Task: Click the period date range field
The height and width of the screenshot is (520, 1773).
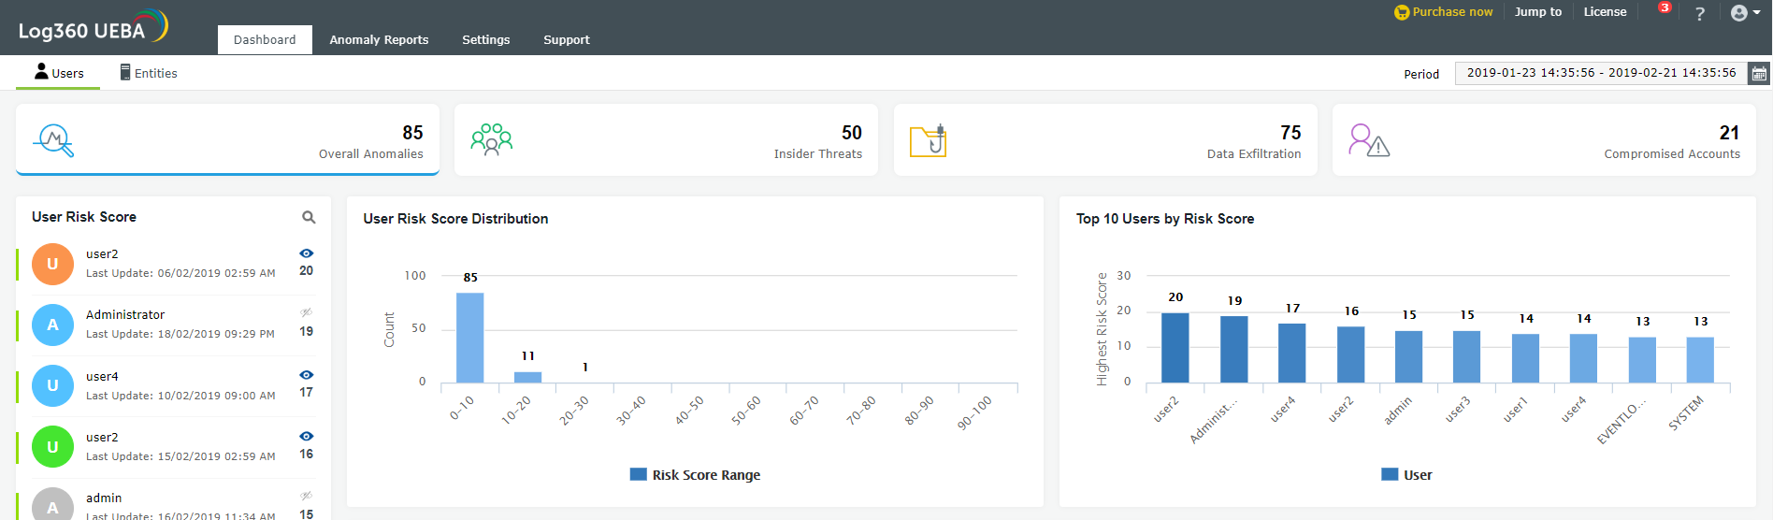Action: [1600, 73]
